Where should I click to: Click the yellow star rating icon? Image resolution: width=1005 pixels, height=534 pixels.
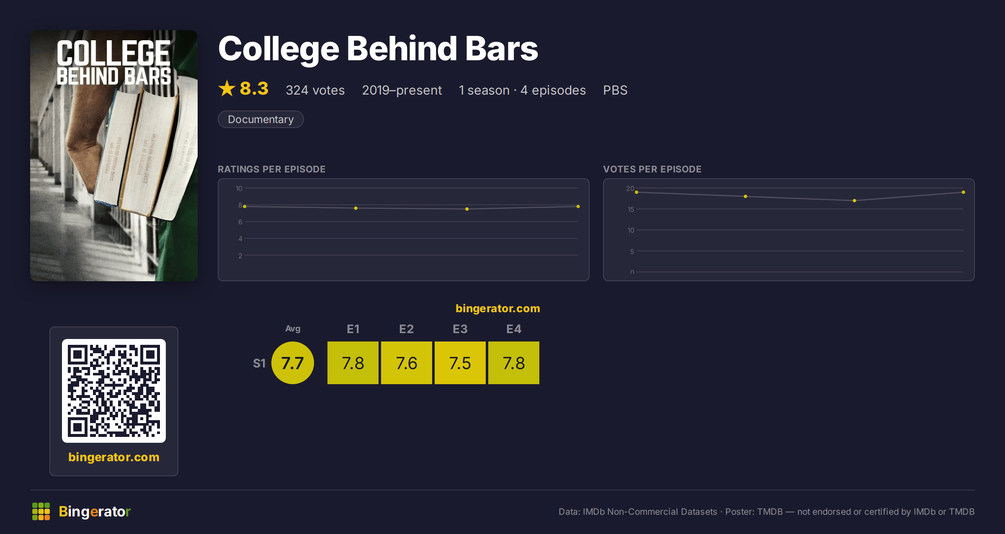click(x=227, y=89)
